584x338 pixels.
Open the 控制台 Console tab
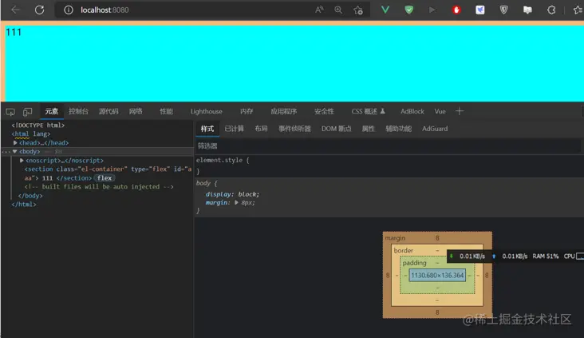(x=79, y=111)
